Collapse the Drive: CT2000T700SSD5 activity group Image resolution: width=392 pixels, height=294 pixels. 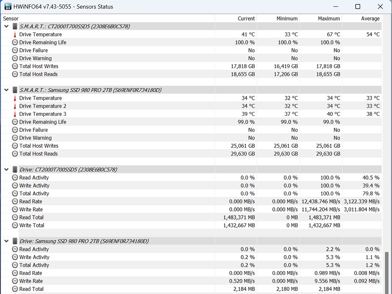click(7, 170)
